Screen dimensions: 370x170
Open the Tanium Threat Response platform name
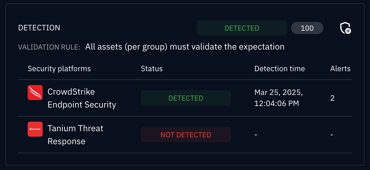[75, 135]
